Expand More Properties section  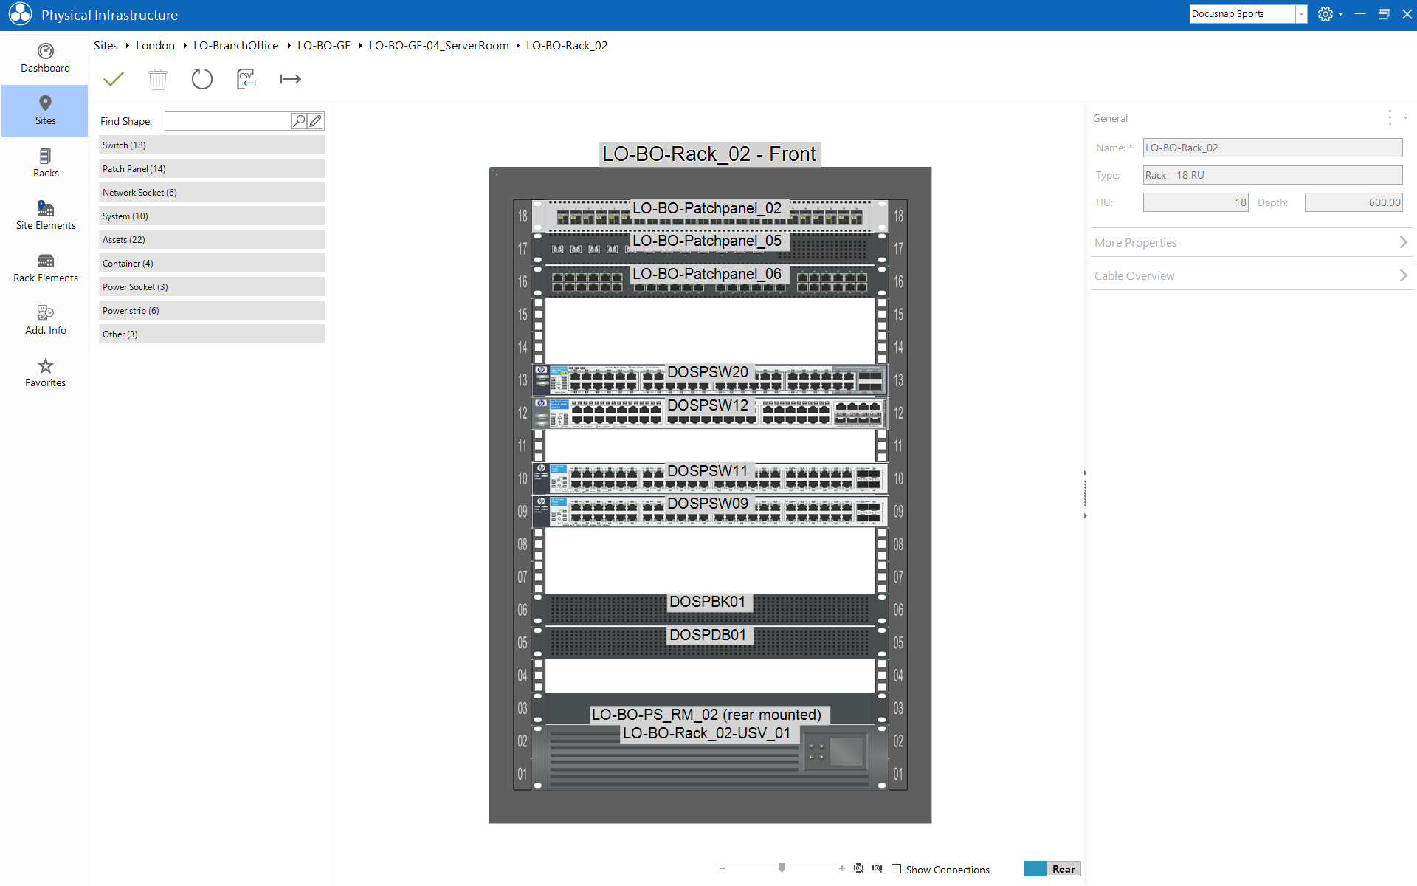click(1252, 243)
